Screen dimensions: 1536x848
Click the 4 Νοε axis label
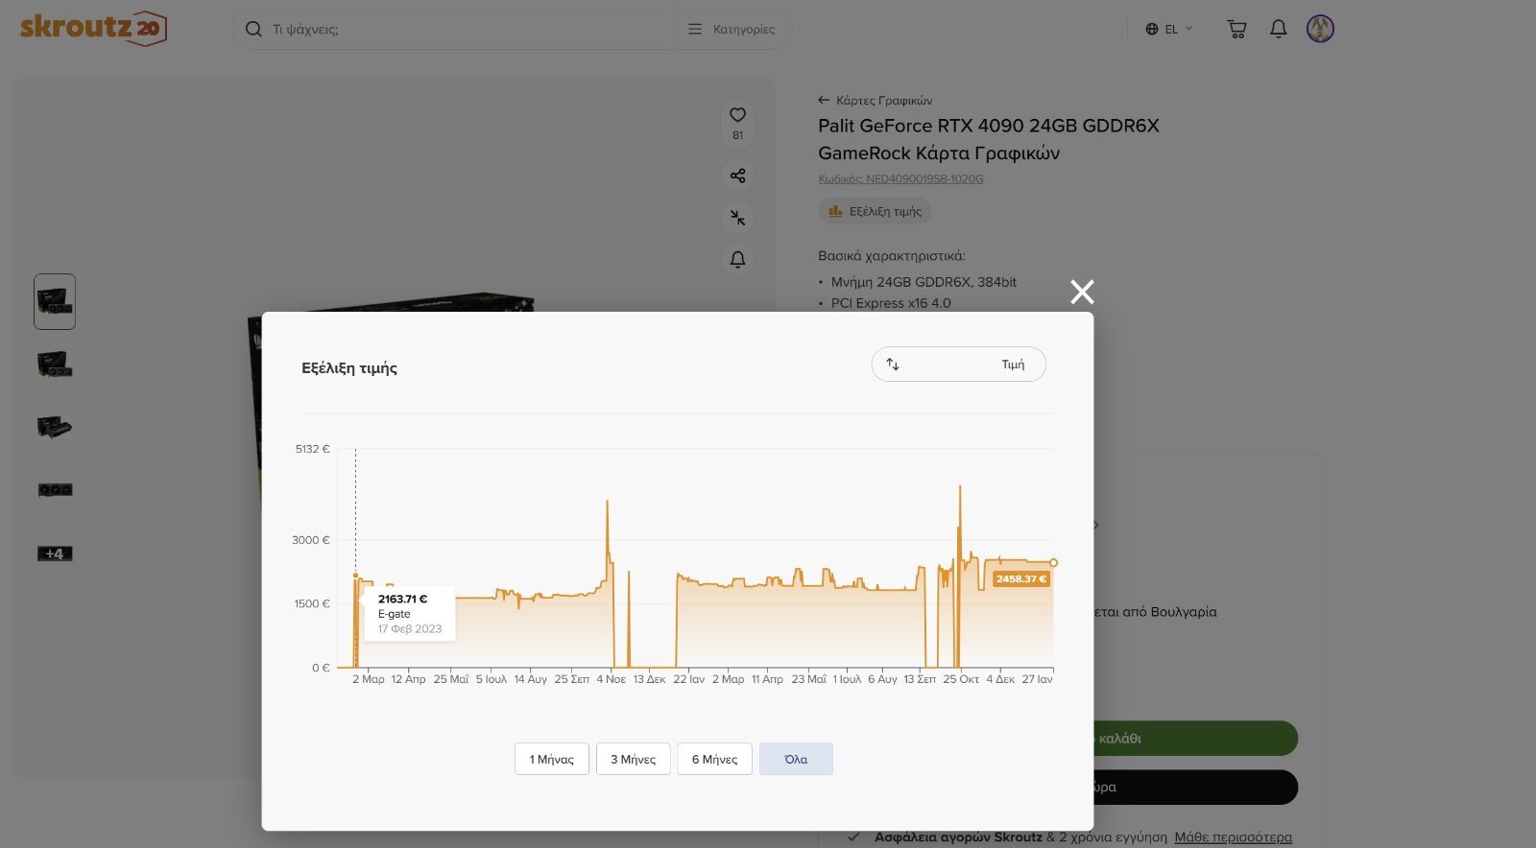(x=612, y=679)
